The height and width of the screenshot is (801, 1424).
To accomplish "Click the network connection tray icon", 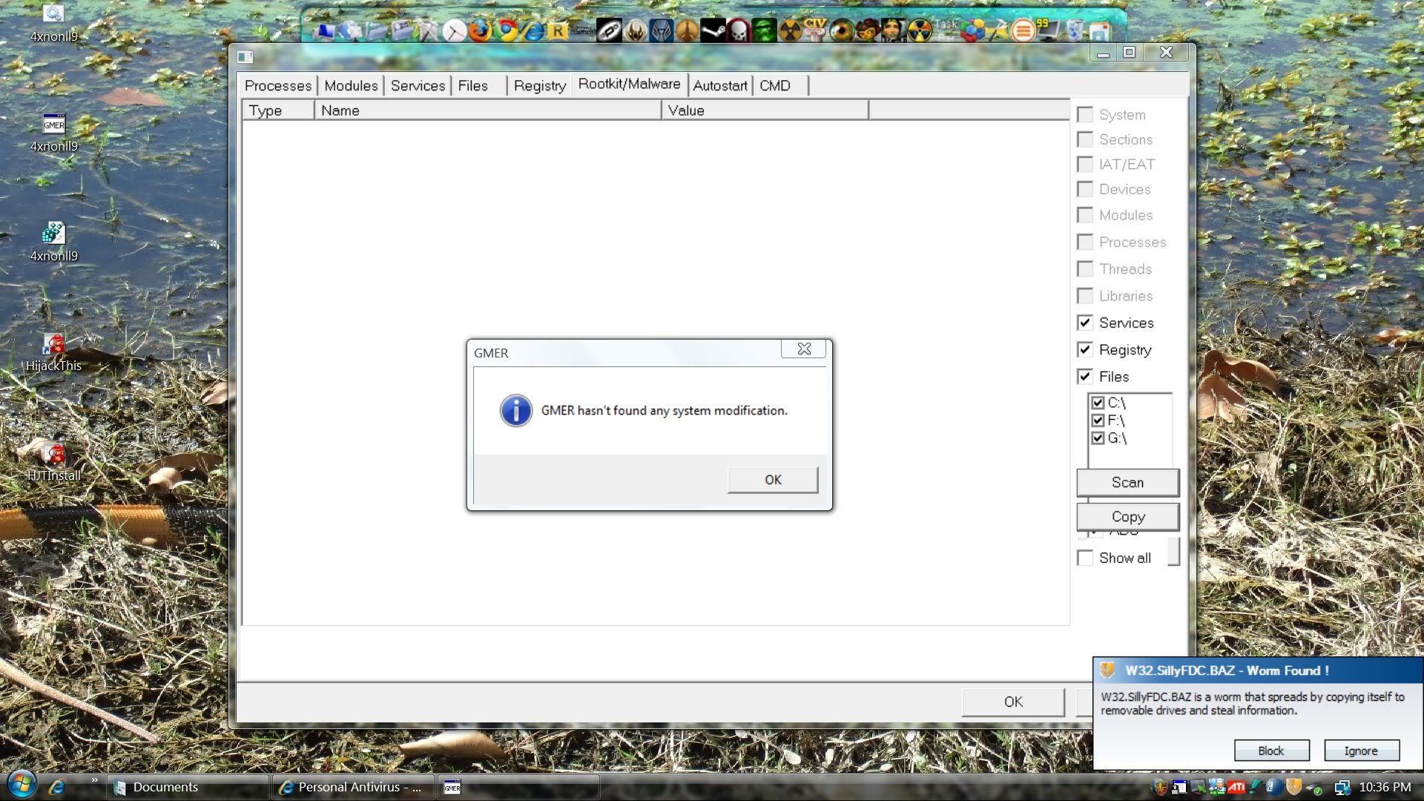I will click(1342, 788).
